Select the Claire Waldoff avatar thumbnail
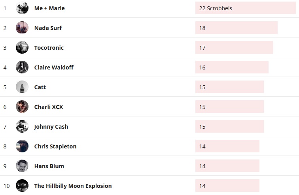Image resolution: width=299 pixels, height=195 pixels. click(x=22, y=67)
